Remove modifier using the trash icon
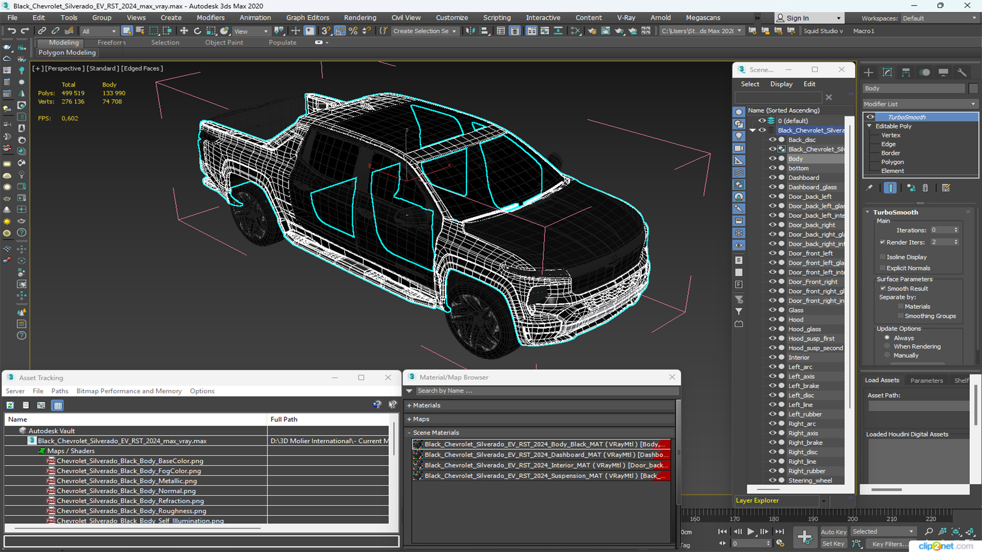The width and height of the screenshot is (982, 552). tap(925, 188)
